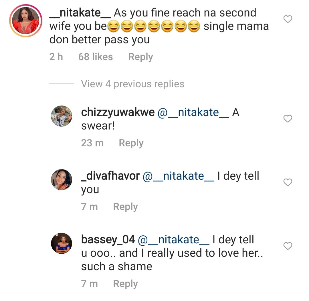Like _divafhavor's reply using its heart icon
309x301 pixels.
coord(288,182)
